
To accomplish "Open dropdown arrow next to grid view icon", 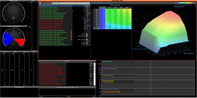I will 42,3.
